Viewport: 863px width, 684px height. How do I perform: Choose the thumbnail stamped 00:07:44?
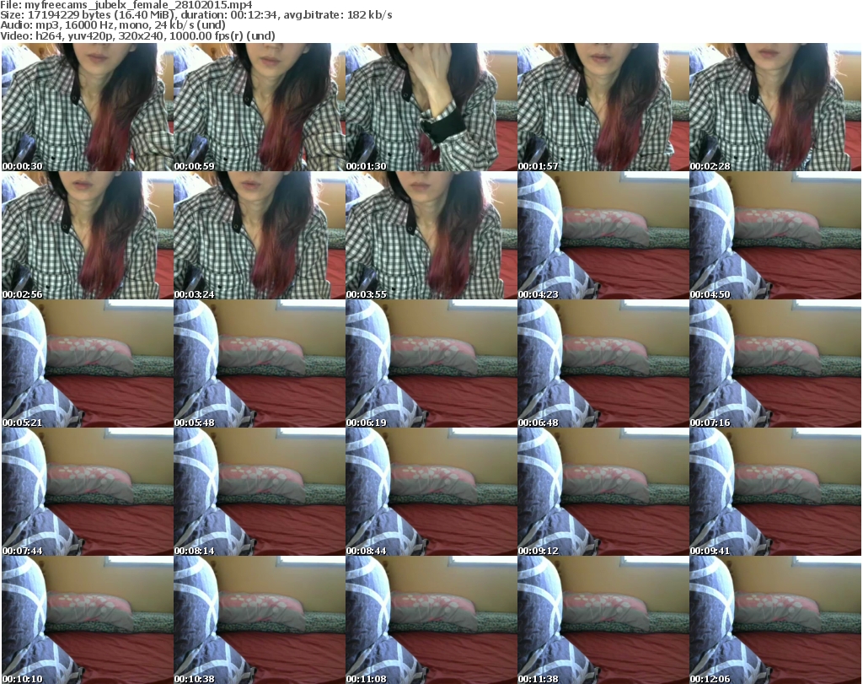88,492
